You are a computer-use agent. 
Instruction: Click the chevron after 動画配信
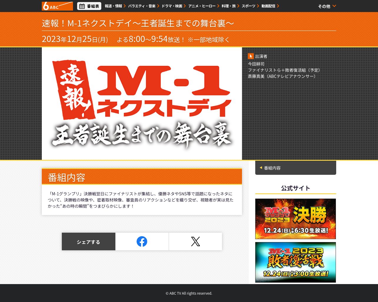[278, 6]
